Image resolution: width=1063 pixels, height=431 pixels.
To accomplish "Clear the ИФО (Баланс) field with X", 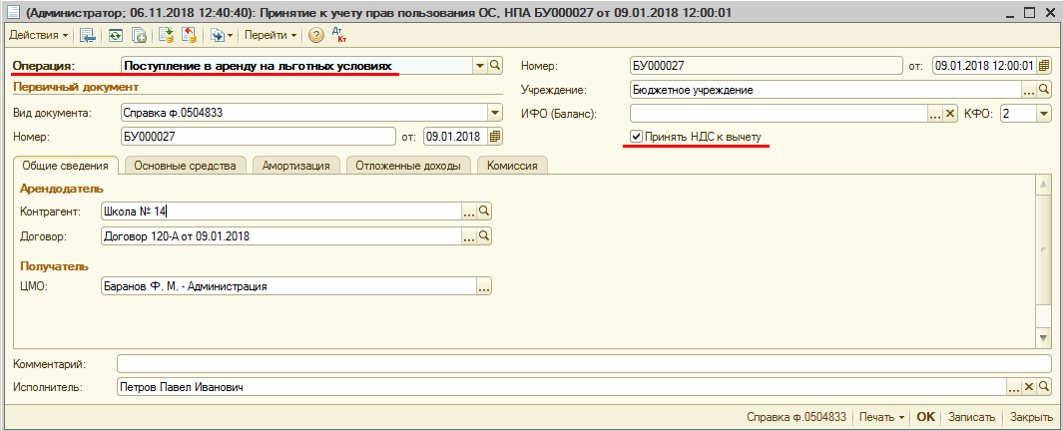I will (950, 113).
